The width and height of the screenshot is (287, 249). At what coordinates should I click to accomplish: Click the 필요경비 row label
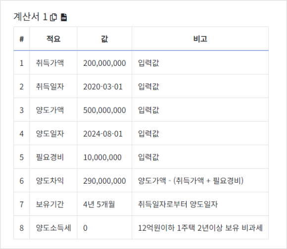[x=50, y=157]
